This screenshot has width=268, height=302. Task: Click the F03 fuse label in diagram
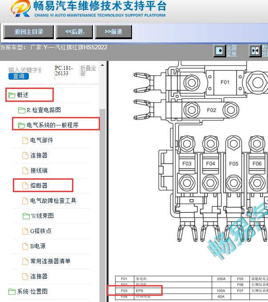pyautogui.click(x=187, y=164)
